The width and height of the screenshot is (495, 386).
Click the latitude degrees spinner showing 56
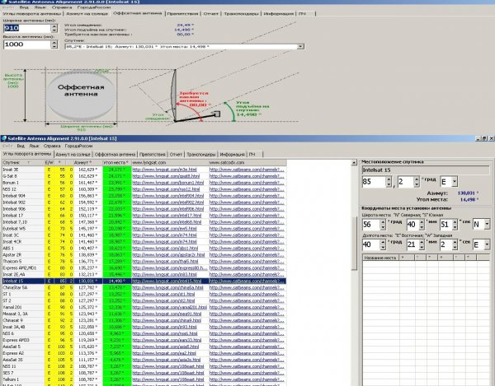(x=374, y=225)
